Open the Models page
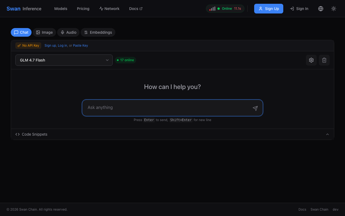This screenshot has width=345, height=216. click(x=61, y=9)
